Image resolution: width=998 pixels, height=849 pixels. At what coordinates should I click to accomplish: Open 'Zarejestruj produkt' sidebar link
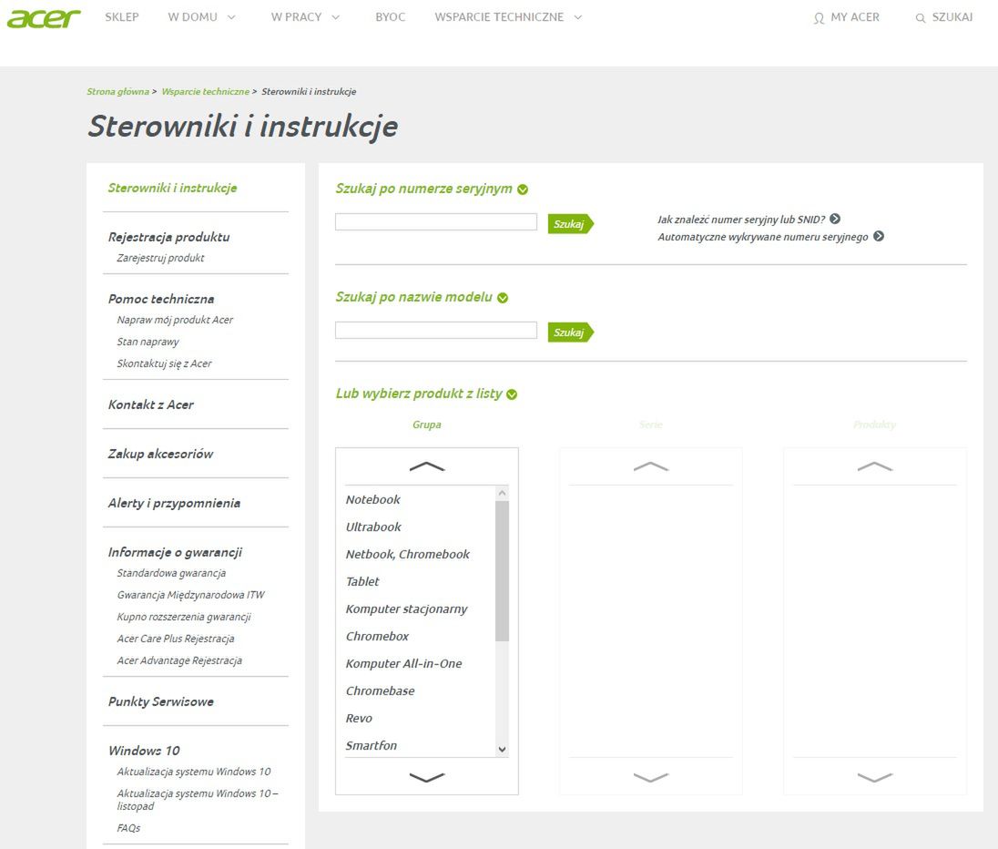click(160, 258)
